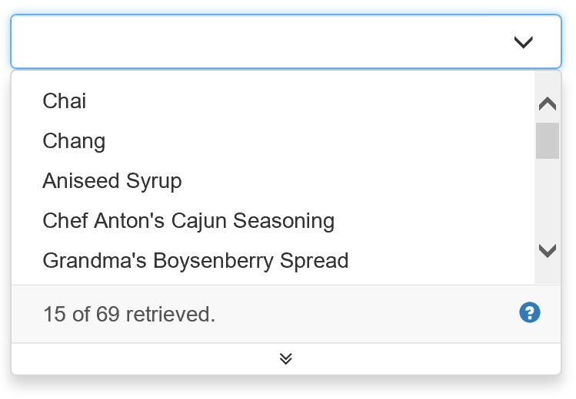Click the blue question mark circle
The image size is (576, 399).
(530, 312)
